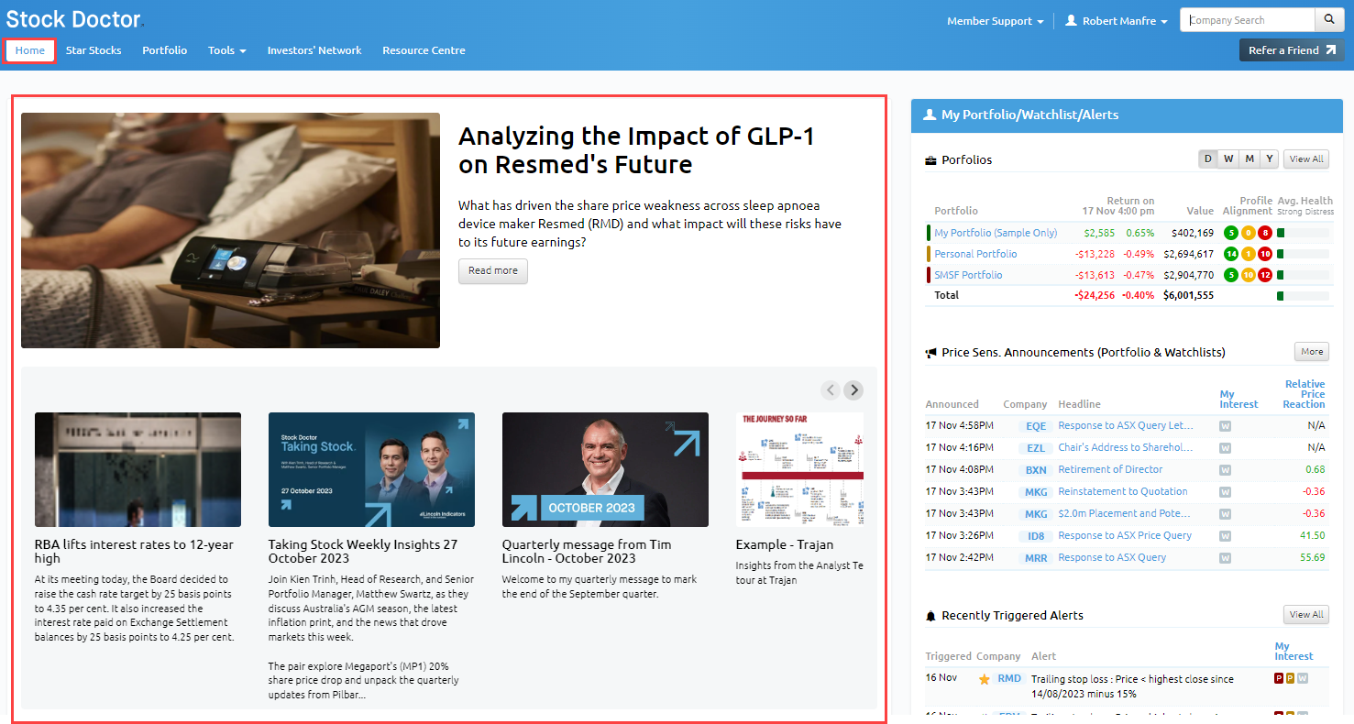Click the W interest badge for EQE announcement
1354x724 pixels.
tap(1225, 426)
